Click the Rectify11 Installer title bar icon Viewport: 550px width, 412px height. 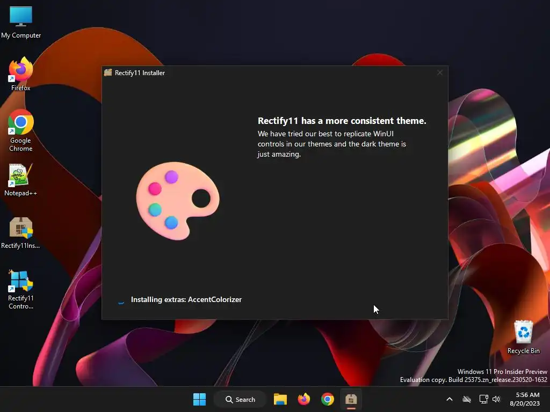click(108, 72)
